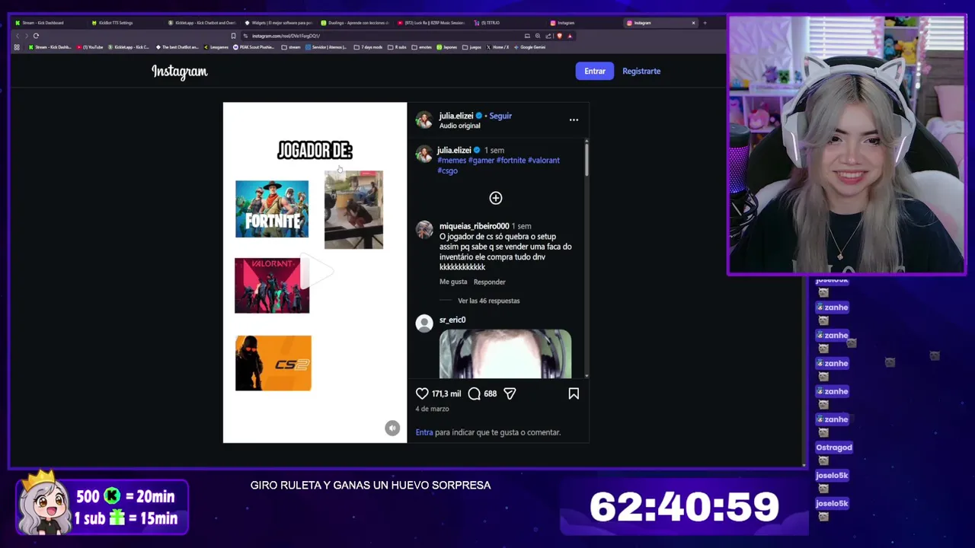This screenshot has width=975, height=548.
Task: Click the Brave rewards triangle icon
Action: point(570,36)
